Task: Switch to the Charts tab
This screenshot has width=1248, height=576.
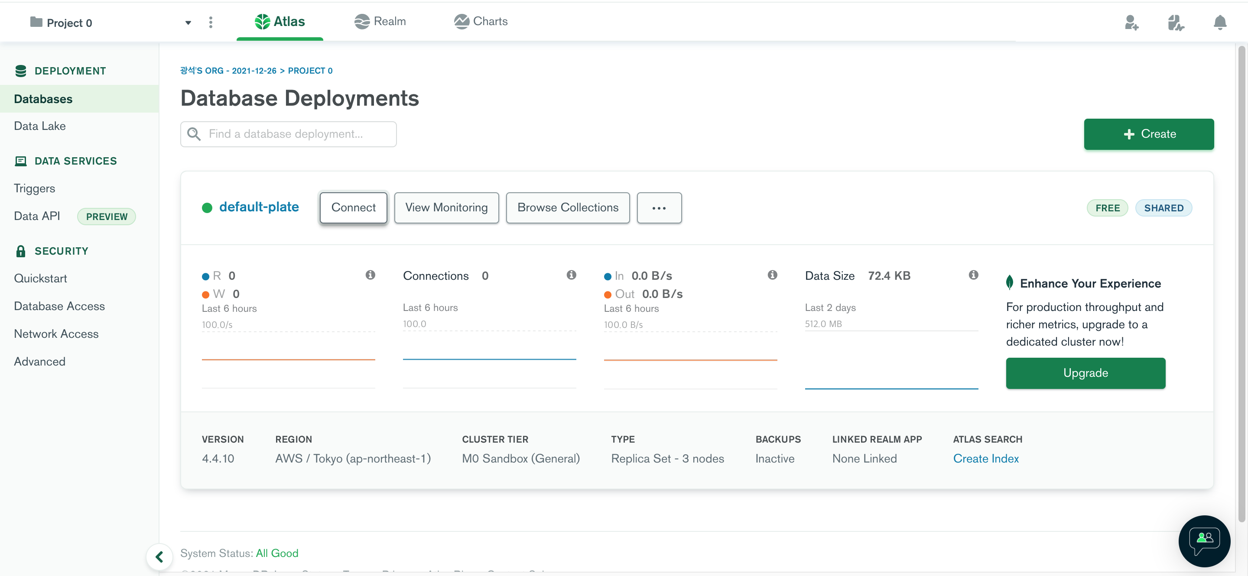Action: [x=481, y=21]
